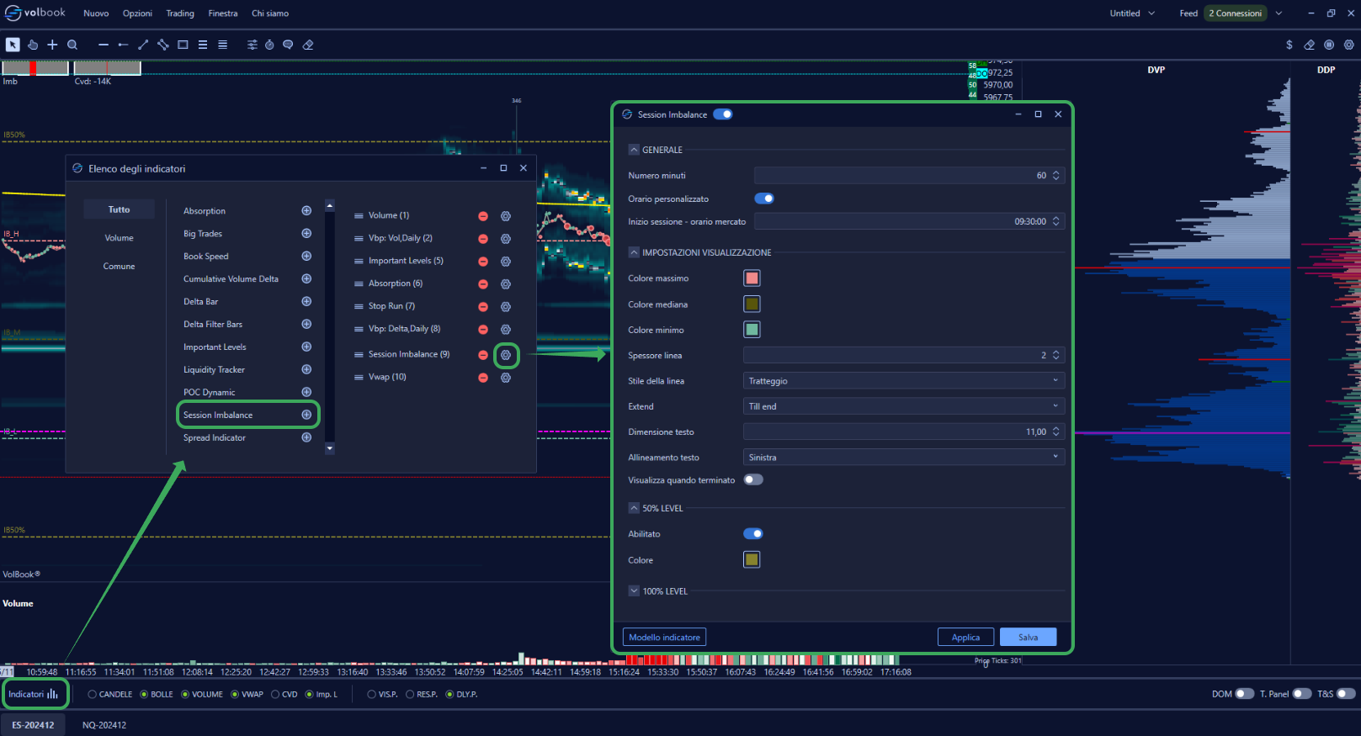The width and height of the screenshot is (1361, 736).
Task: Select the hand pan tool
Action: click(33, 45)
